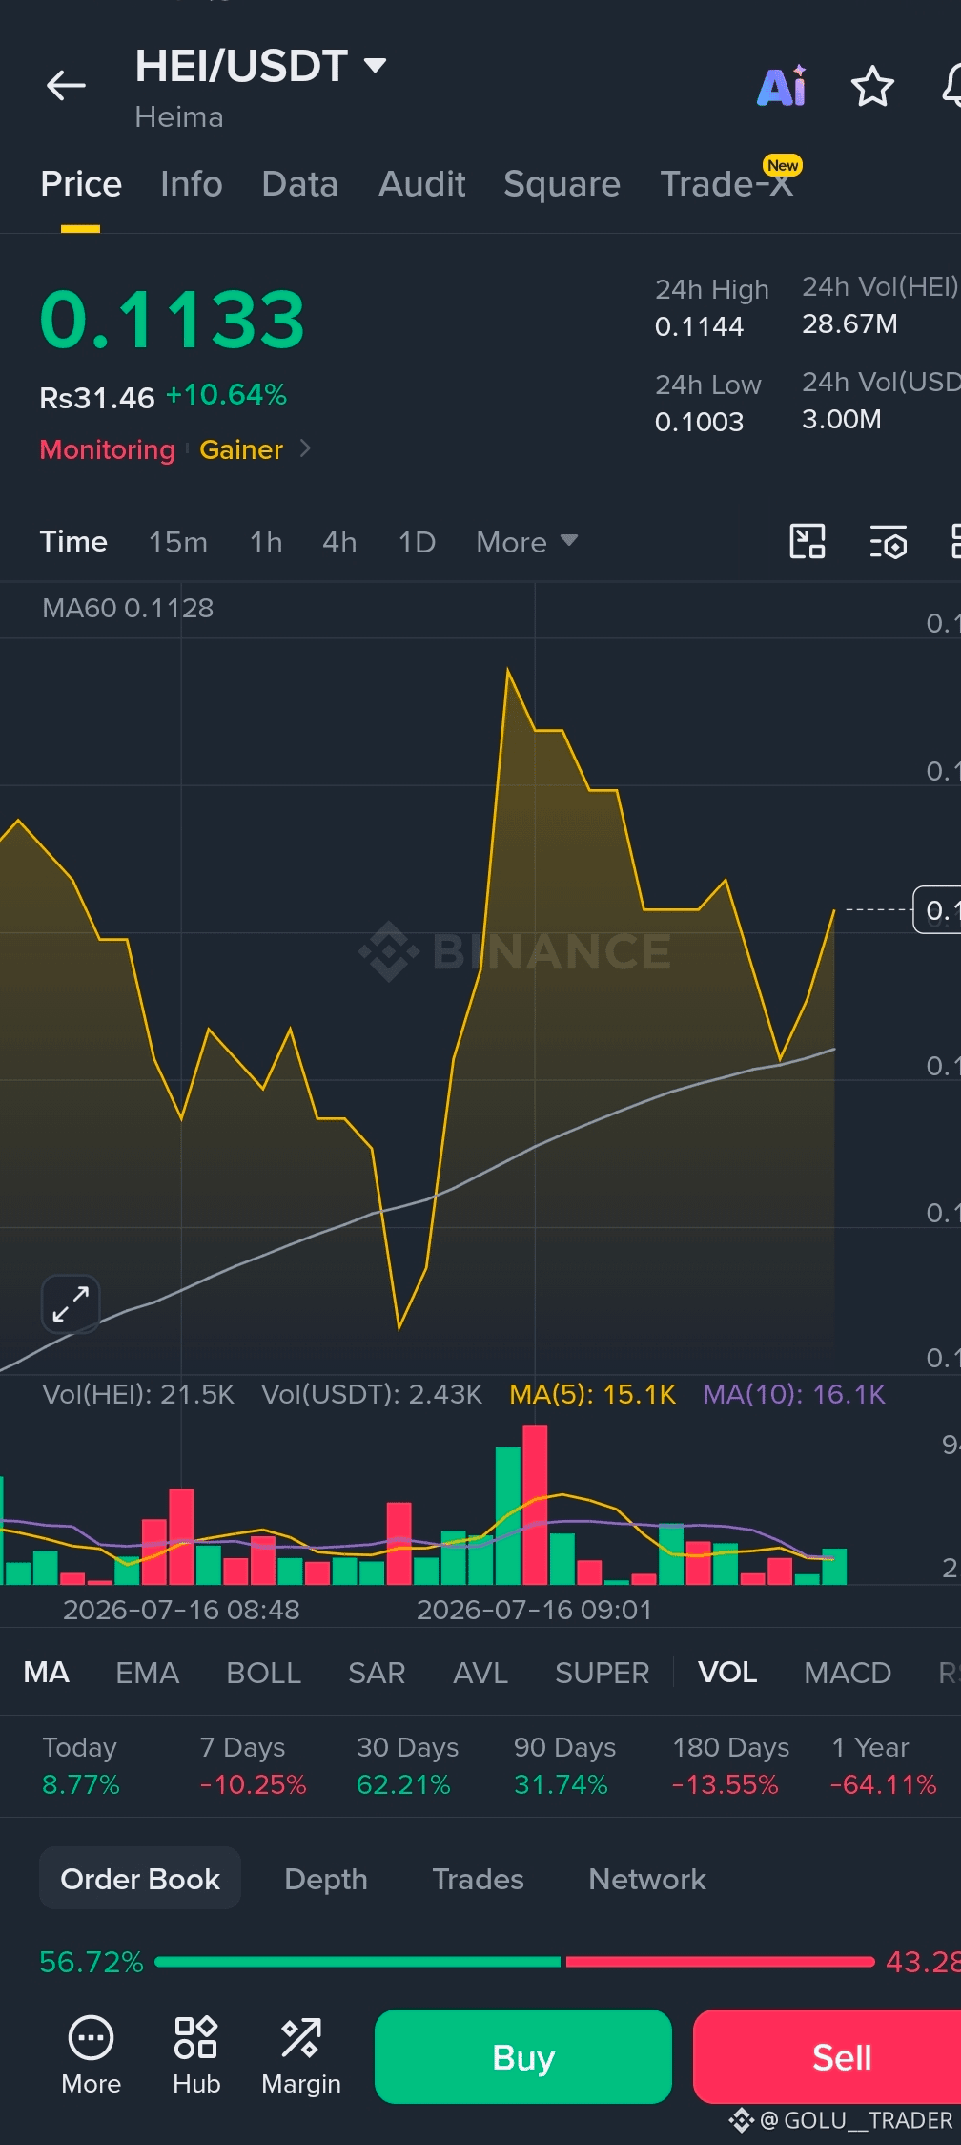961x2145 pixels.
Task: Tap the 0.1133 current price
Action: tap(173, 320)
